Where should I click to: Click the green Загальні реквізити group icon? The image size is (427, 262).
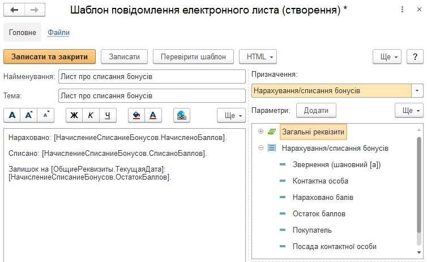click(x=272, y=132)
